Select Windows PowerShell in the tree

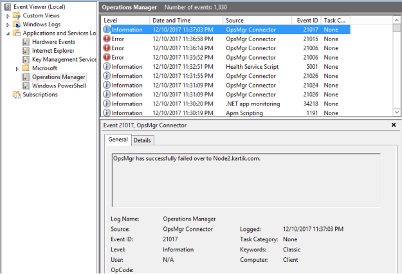pos(59,86)
